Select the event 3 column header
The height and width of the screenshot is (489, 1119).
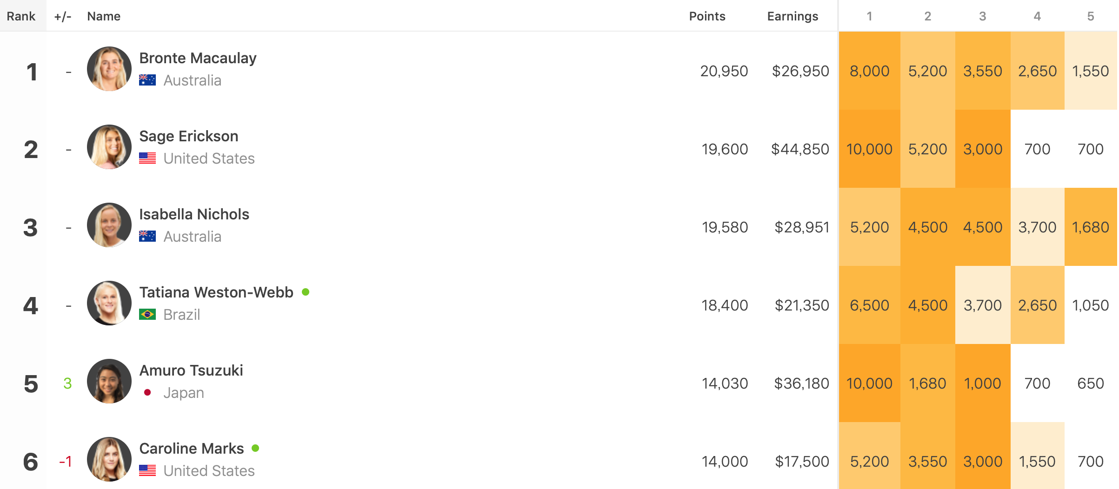982,16
